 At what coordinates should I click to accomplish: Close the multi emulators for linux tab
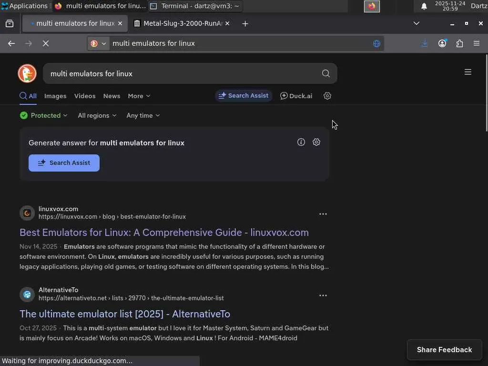[120, 24]
